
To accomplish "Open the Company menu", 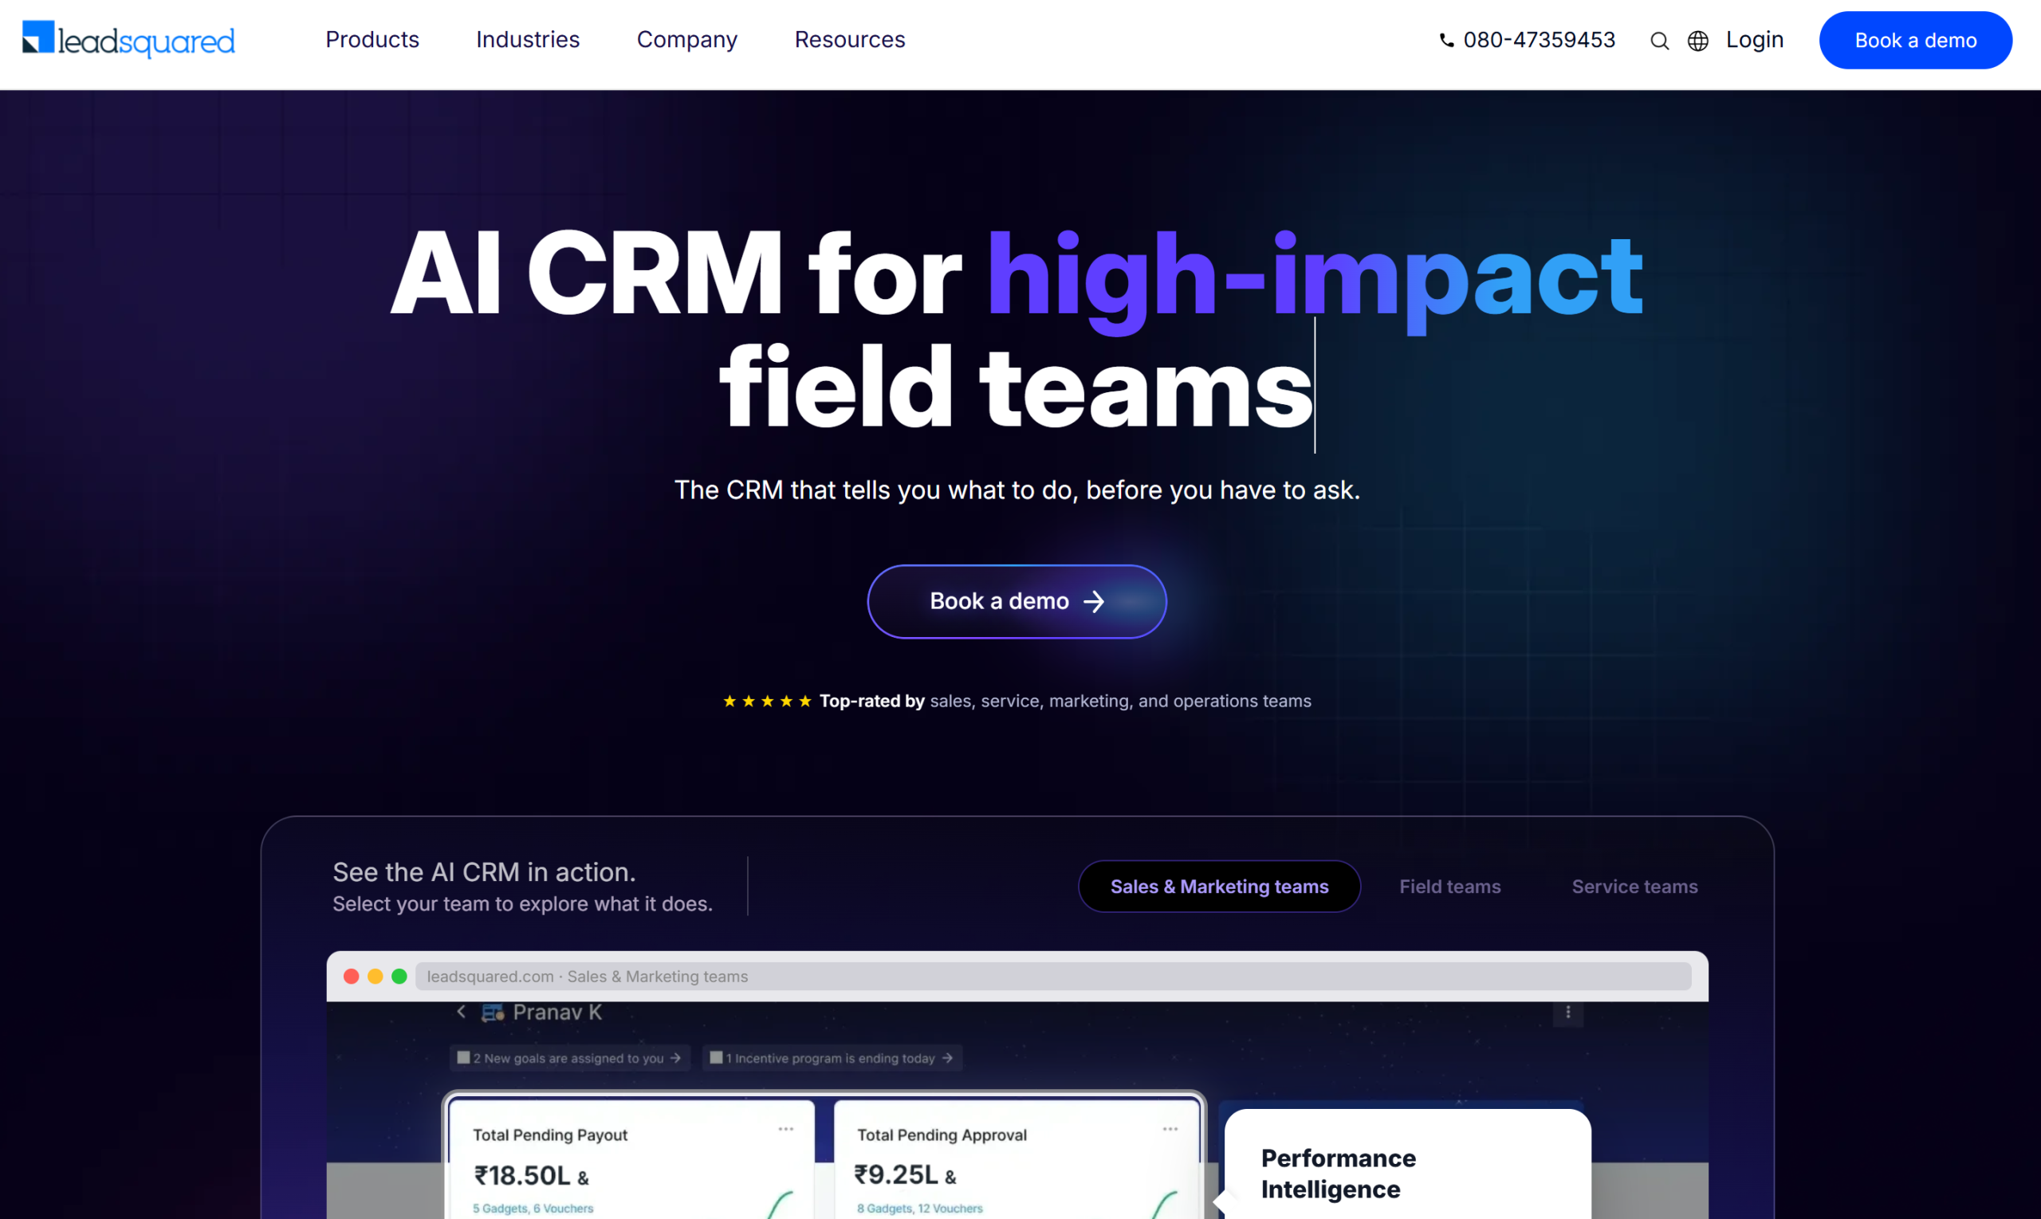I will [x=687, y=39].
